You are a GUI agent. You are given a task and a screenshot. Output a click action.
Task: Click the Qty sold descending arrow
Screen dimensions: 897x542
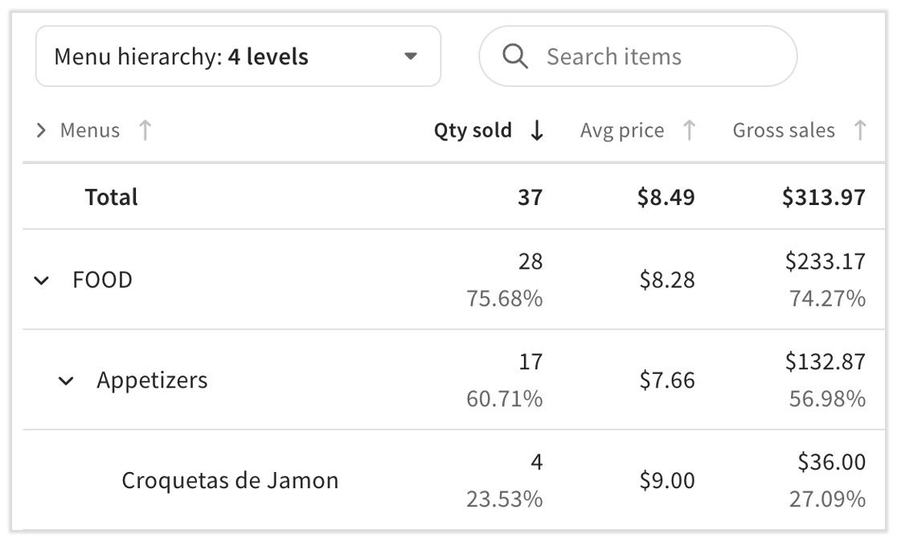(538, 131)
